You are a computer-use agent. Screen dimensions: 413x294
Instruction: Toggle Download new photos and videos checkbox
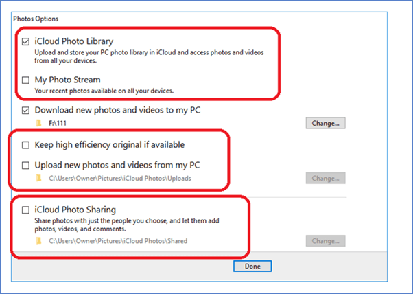coord(26,110)
